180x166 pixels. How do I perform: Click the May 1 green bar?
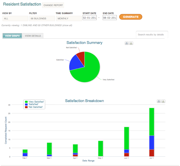tap(100, 149)
